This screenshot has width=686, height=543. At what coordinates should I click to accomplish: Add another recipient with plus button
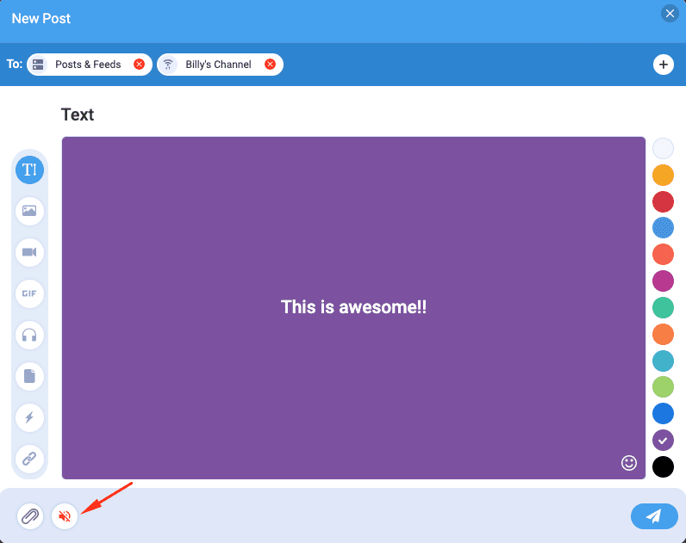[x=664, y=65]
